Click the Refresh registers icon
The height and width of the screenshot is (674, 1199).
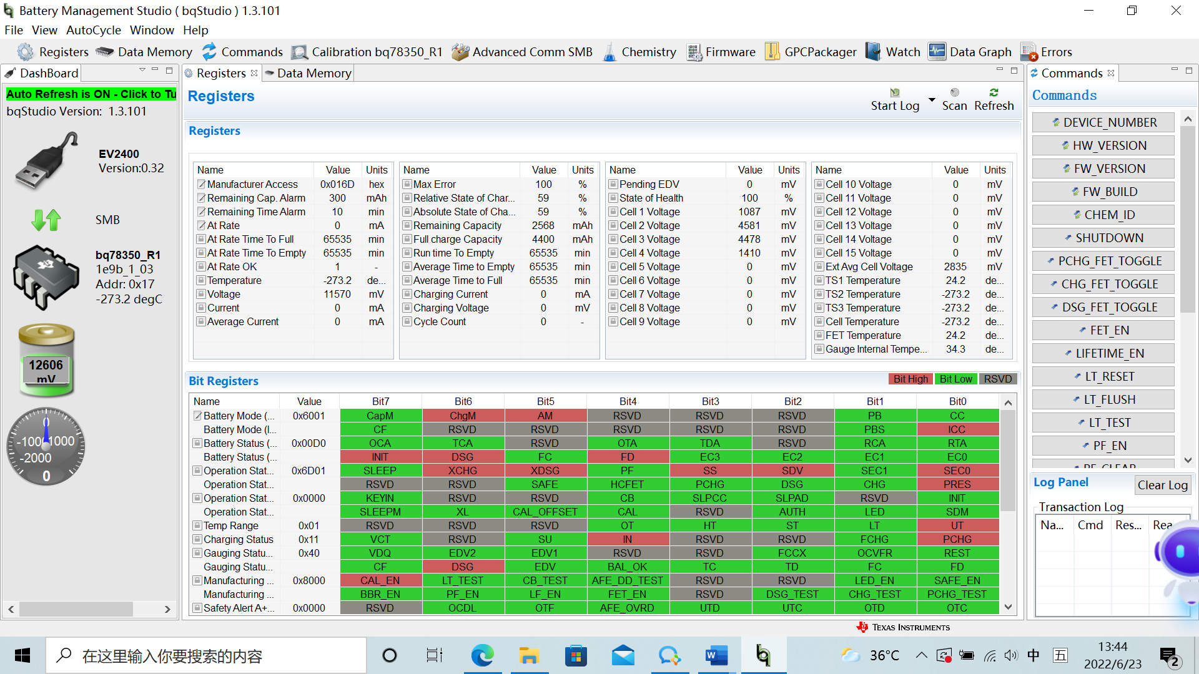coord(994,93)
